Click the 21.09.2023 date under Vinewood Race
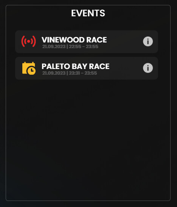Viewport: 177px width, 207px height. pos(54,47)
